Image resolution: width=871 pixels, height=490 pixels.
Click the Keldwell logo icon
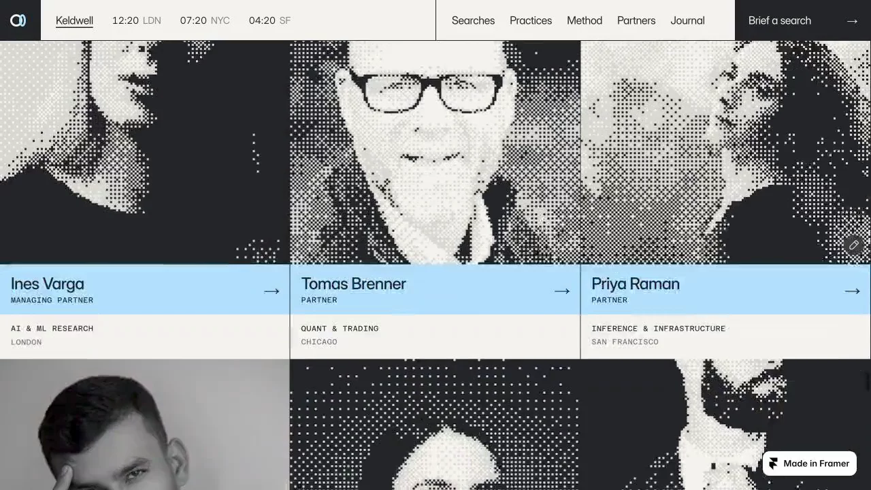click(18, 20)
